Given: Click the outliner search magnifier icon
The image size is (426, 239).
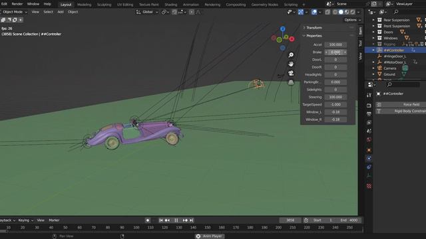Looking at the screenshot, I should tap(396, 12).
